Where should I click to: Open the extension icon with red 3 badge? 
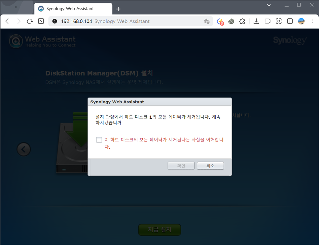220,21
